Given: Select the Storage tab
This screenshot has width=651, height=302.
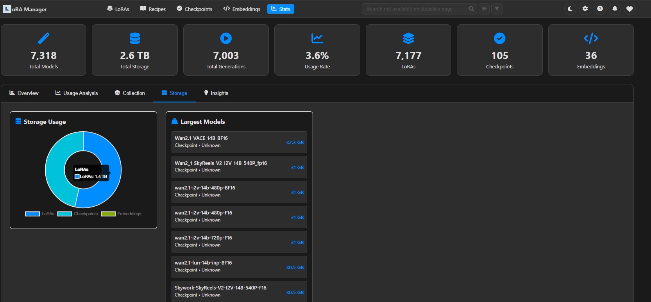Looking at the screenshot, I should click(174, 93).
